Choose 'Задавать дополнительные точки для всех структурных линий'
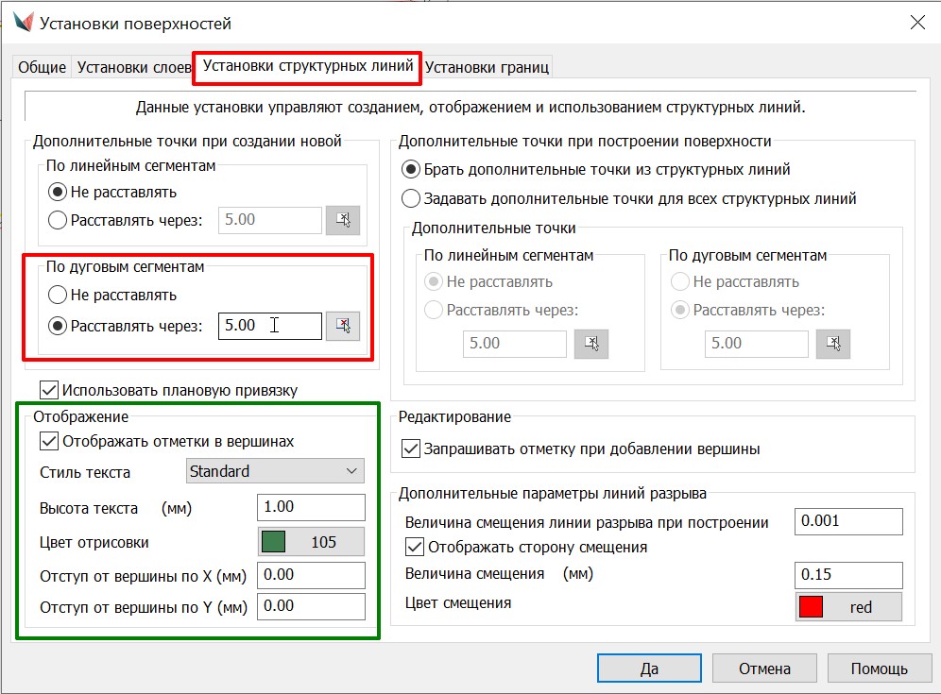Screen dimensions: 941x694 (x=411, y=199)
